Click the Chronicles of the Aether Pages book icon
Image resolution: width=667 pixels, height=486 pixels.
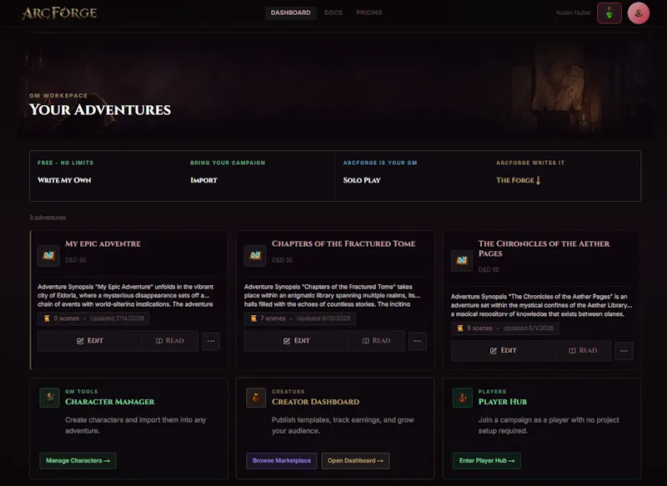coord(462,261)
